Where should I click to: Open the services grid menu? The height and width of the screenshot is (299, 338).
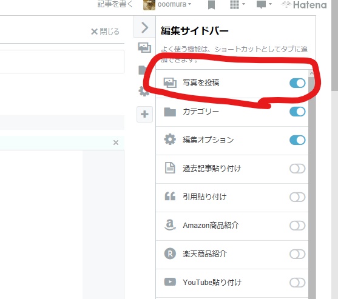(237, 4)
